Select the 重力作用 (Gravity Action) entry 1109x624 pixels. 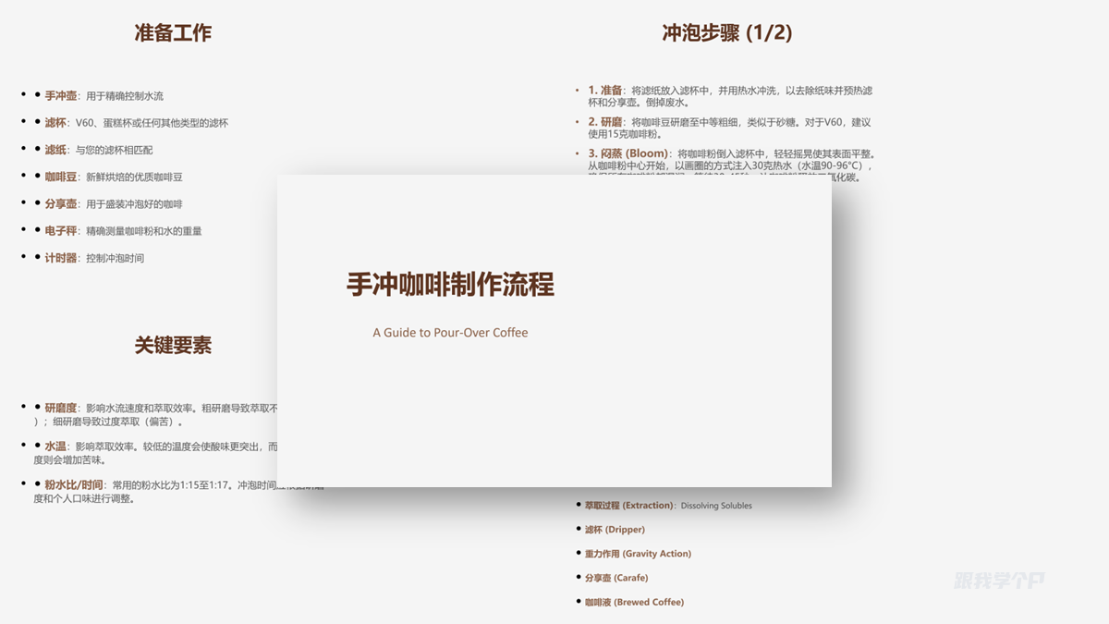coord(638,553)
